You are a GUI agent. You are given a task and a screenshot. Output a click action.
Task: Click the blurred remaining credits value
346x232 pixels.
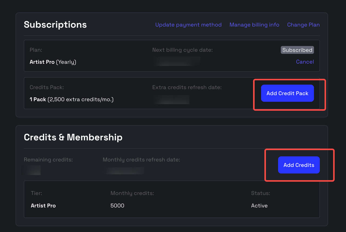32,170
